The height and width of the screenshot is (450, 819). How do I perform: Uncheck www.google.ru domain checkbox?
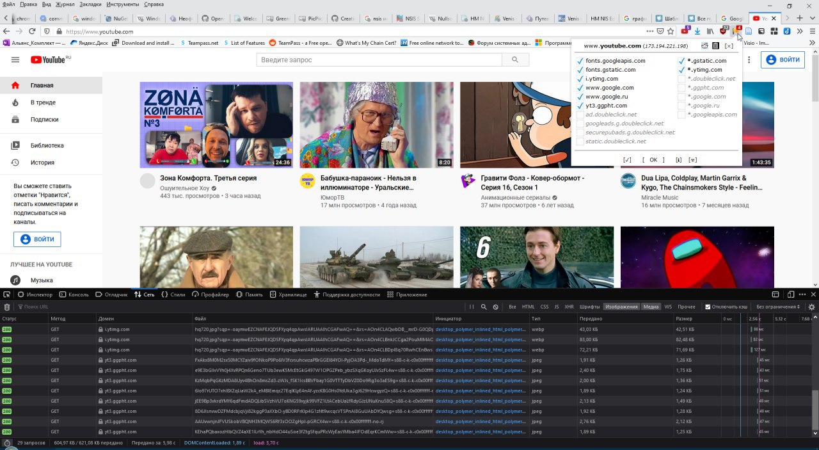(580, 97)
